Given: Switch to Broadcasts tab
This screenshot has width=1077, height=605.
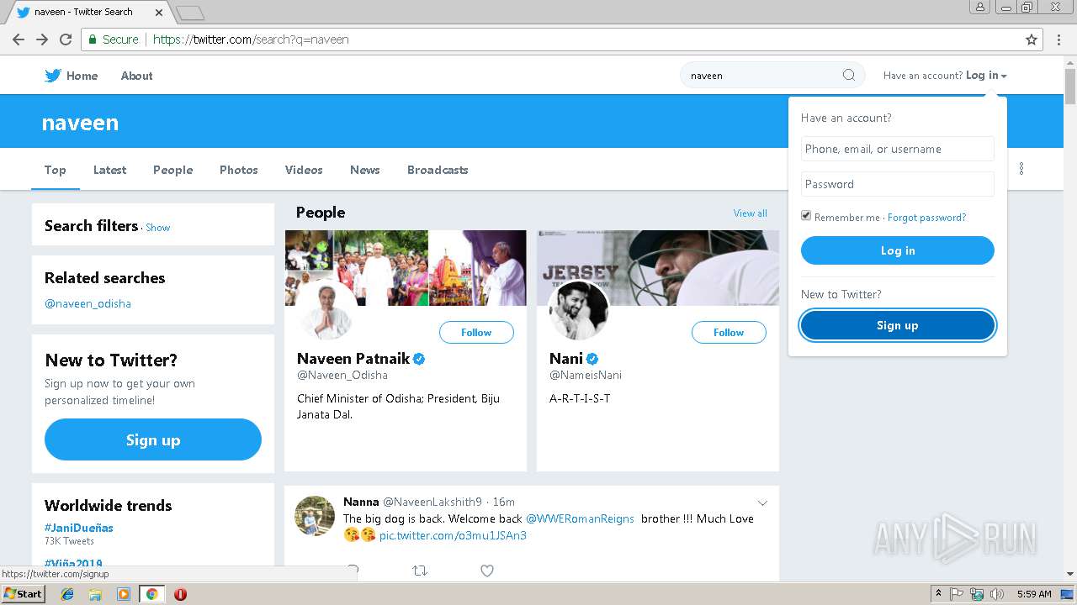Looking at the screenshot, I should [438, 170].
